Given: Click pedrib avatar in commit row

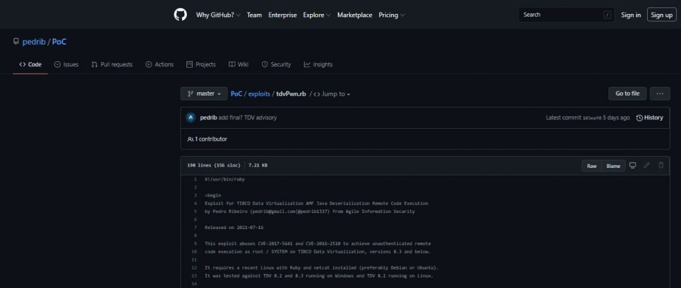Looking at the screenshot, I should tap(190, 118).
